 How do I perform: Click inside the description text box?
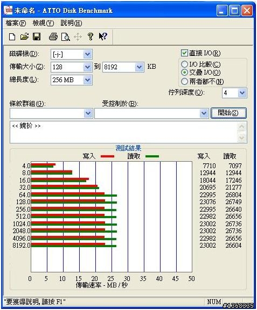(124, 132)
